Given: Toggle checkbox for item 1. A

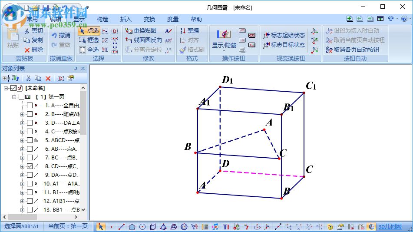Looking at the screenshot, I should point(30,106).
